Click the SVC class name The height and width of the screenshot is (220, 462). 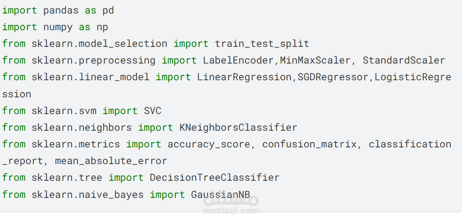[153, 111]
